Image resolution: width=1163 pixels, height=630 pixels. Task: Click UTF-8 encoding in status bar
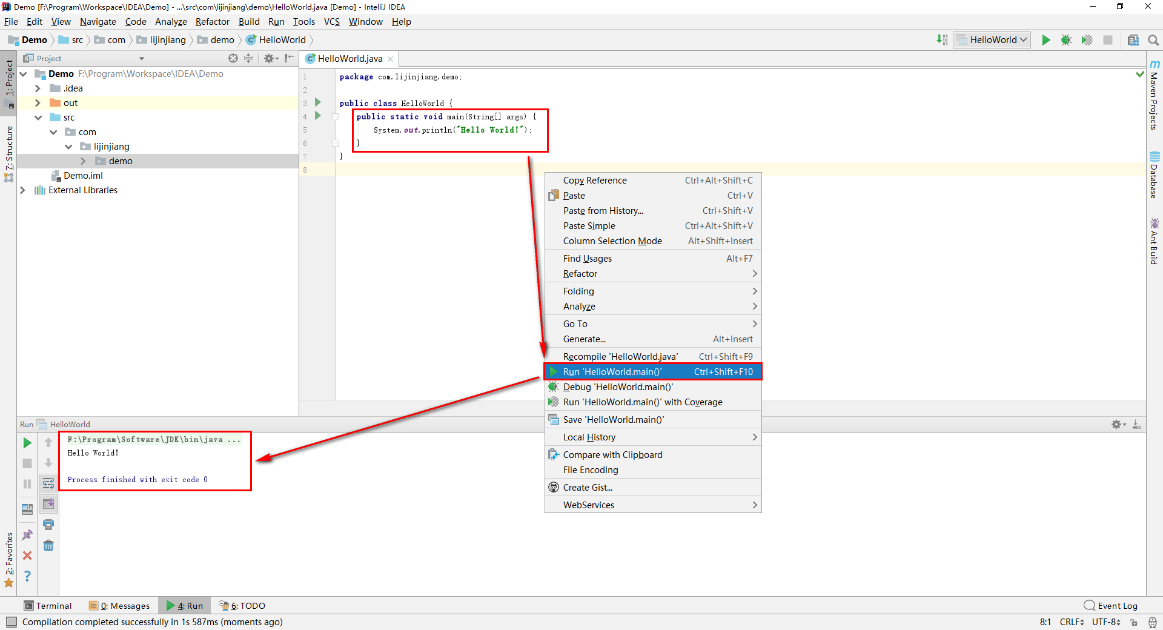tap(1106, 622)
